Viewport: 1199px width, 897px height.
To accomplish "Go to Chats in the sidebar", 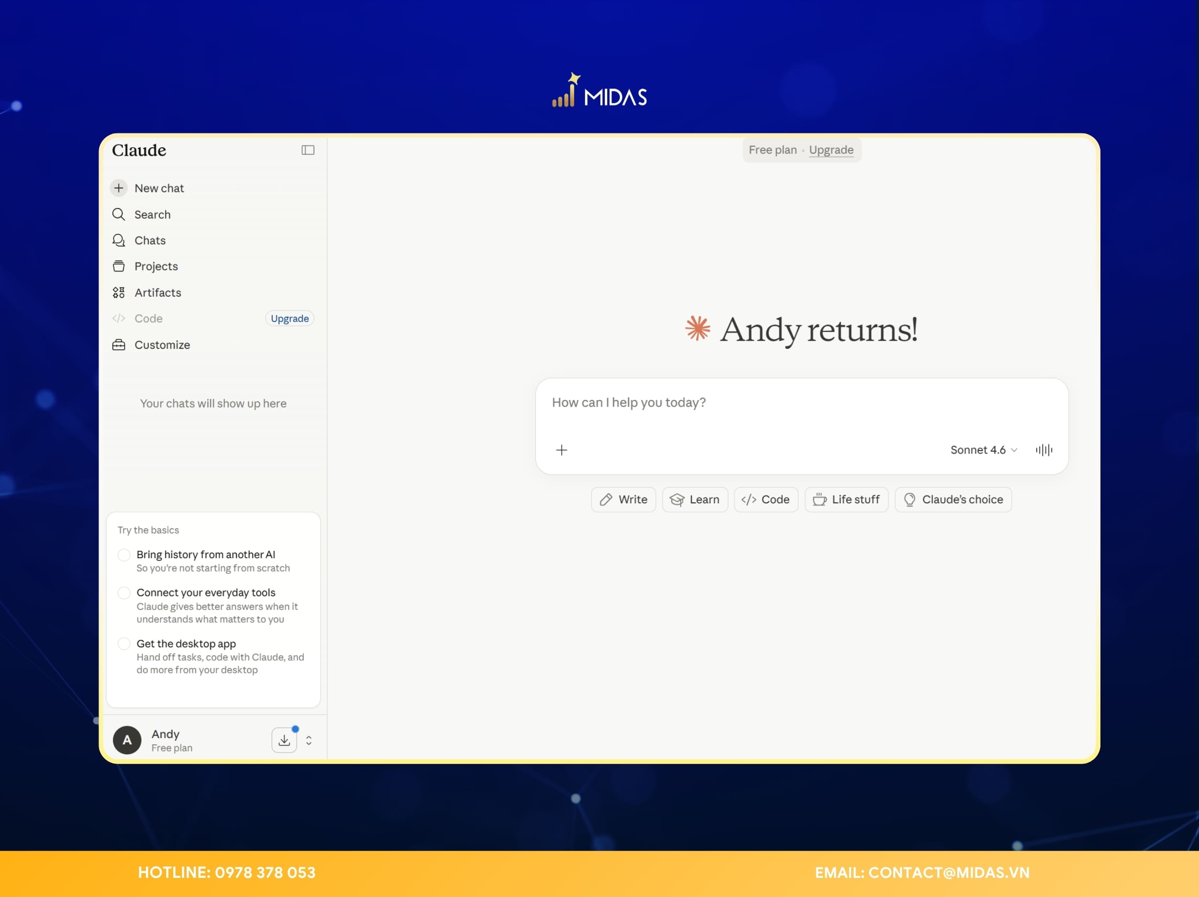I will click(212, 240).
